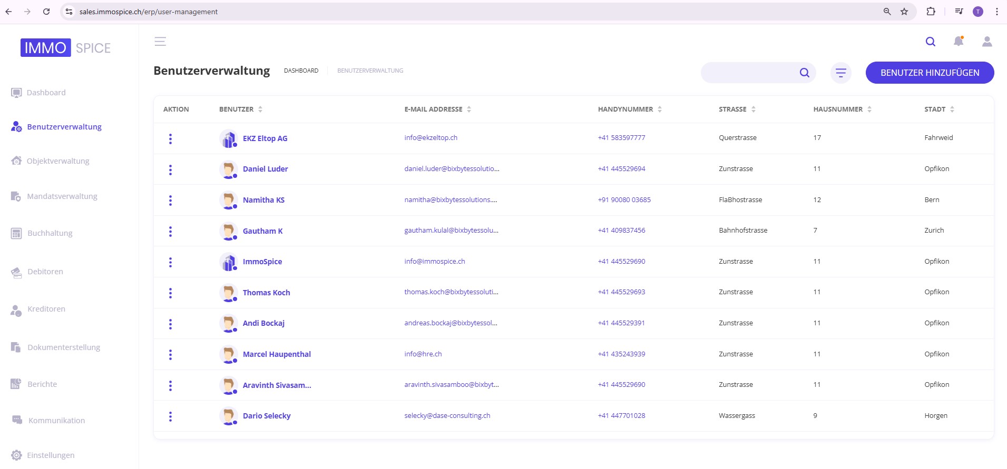The width and height of the screenshot is (1007, 469).
Task: Click the Benutzer Hinzufügen button
Action: coord(930,73)
